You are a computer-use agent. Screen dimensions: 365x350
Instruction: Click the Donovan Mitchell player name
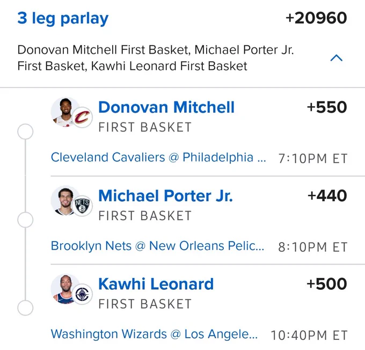pyautogui.click(x=166, y=107)
